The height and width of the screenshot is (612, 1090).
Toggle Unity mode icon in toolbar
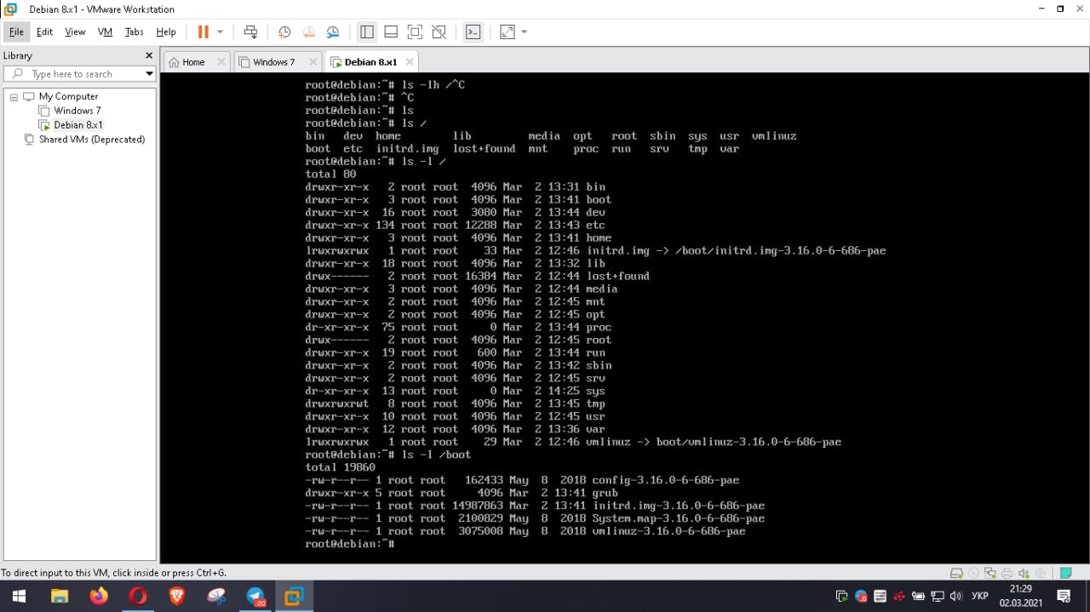tap(439, 31)
